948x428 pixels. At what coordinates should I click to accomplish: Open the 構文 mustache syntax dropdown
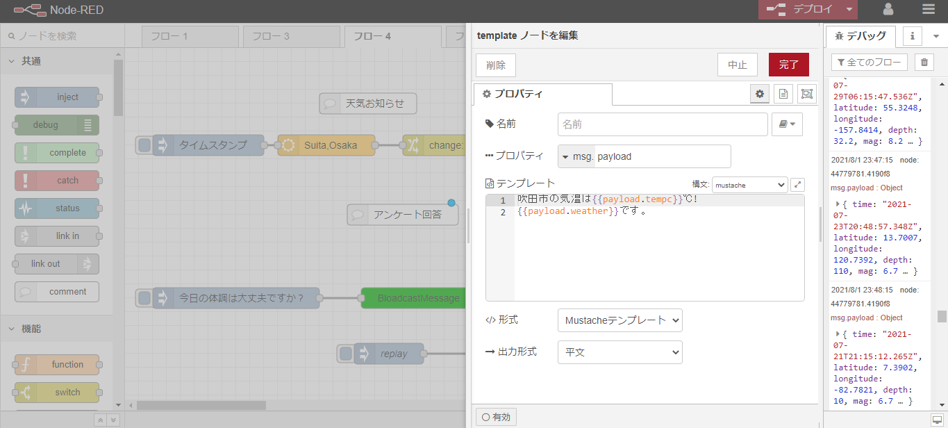tap(749, 185)
